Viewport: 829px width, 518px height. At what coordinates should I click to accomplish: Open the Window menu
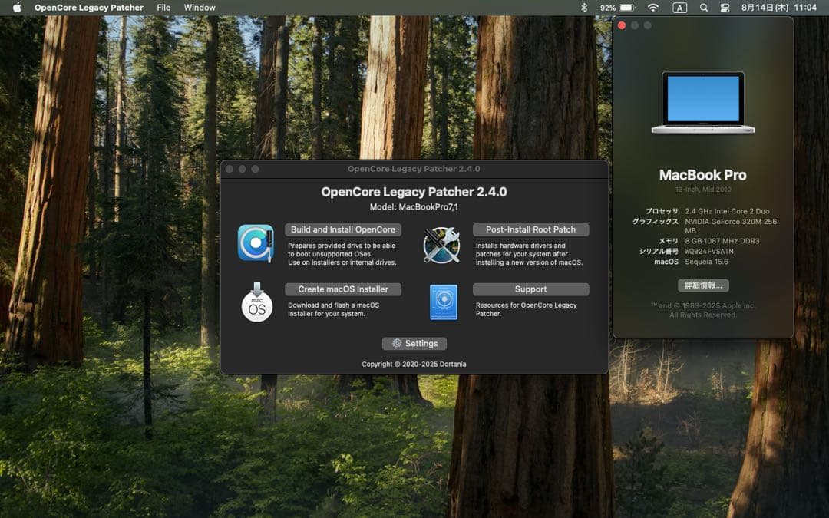click(x=200, y=8)
